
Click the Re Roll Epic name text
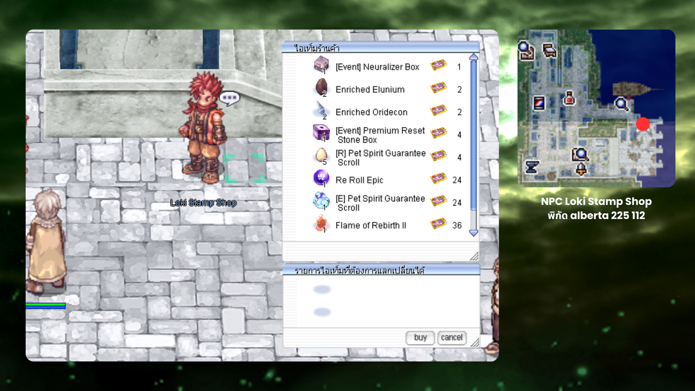coord(359,180)
